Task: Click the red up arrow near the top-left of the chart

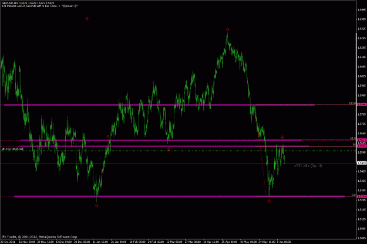Action: 87,18
